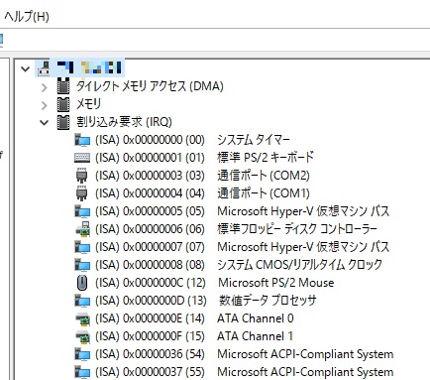
Task: Click the IRQ 05 Hyper-V bus icon
Action: pos(82,211)
